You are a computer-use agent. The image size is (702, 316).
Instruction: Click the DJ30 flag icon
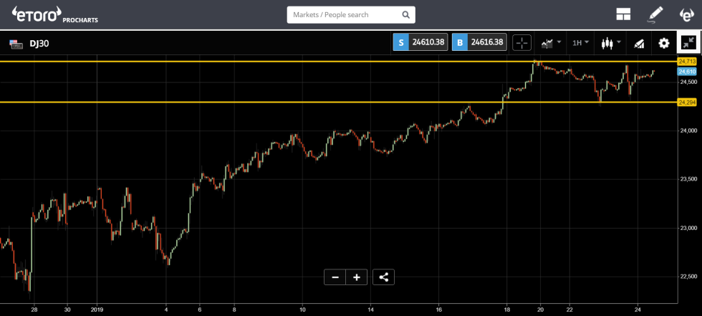coord(14,44)
